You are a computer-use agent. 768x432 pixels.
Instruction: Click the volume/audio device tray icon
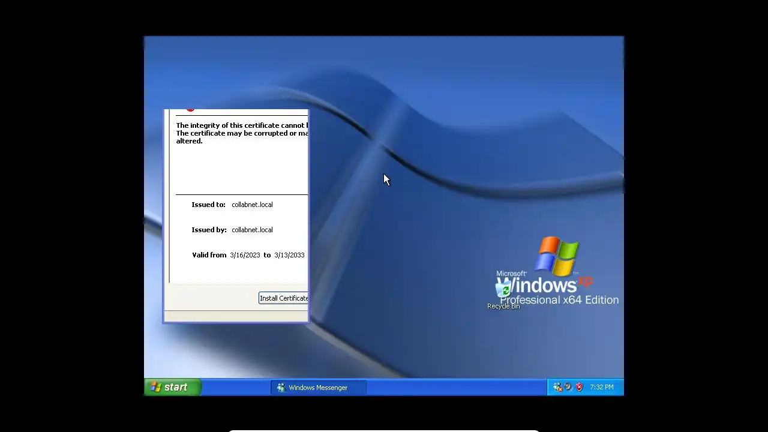click(568, 387)
